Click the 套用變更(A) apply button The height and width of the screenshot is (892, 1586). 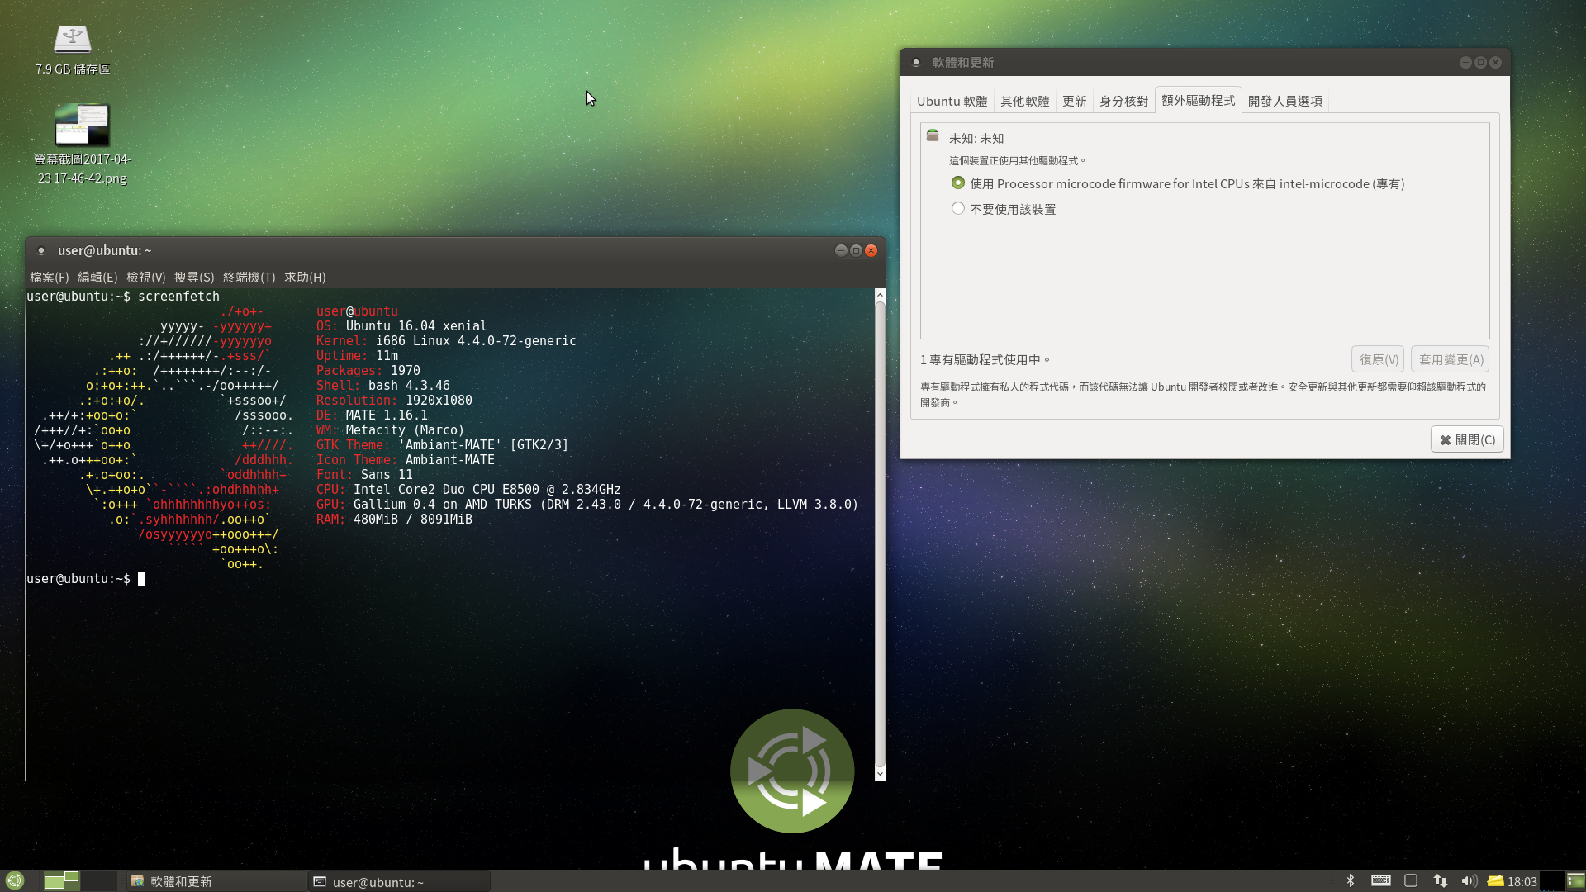pyautogui.click(x=1451, y=359)
